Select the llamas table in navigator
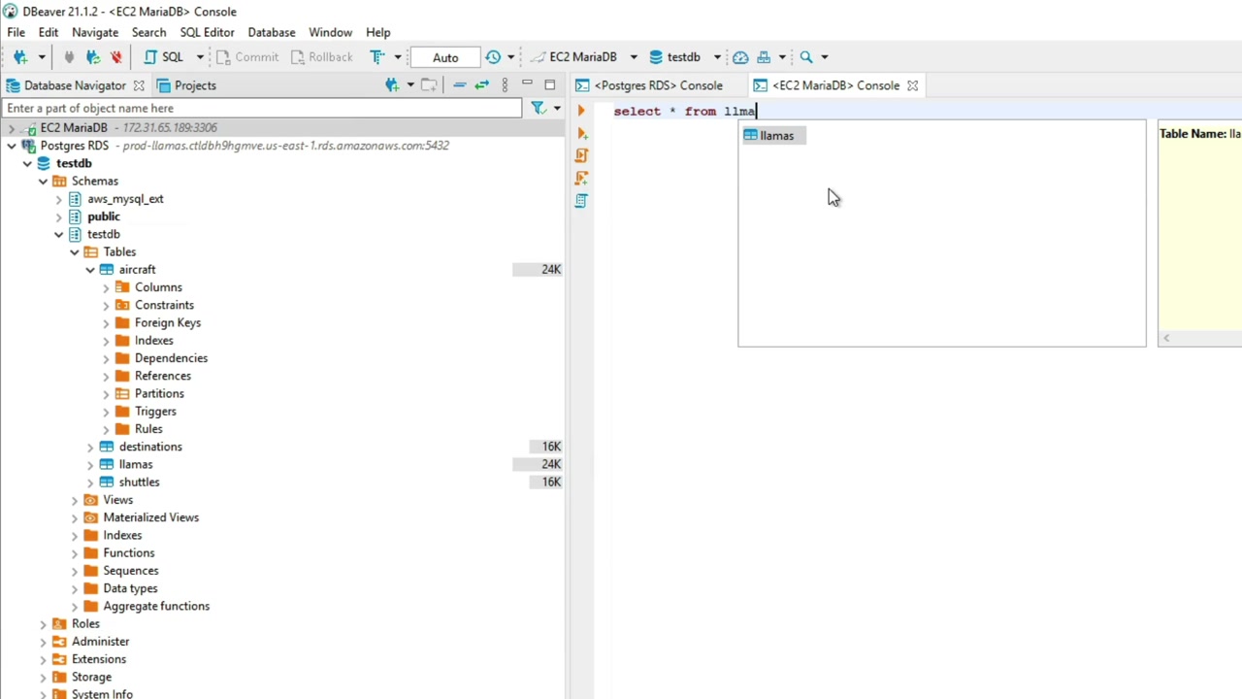 click(136, 464)
